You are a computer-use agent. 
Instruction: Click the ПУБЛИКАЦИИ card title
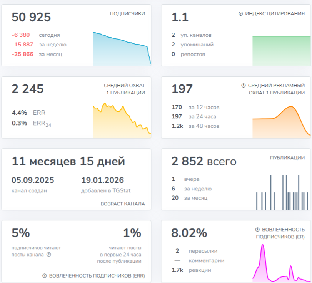point(287,158)
